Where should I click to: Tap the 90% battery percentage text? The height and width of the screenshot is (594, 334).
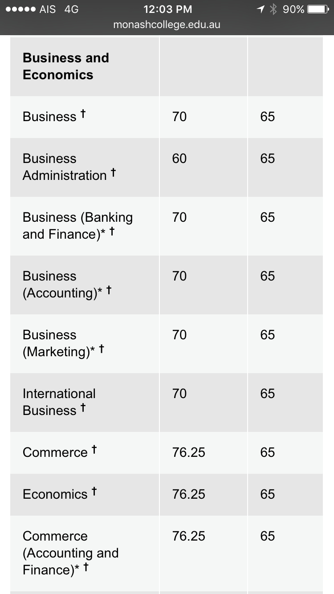tap(293, 9)
